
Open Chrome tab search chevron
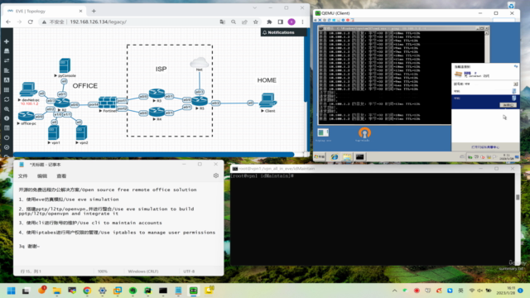(255, 7)
